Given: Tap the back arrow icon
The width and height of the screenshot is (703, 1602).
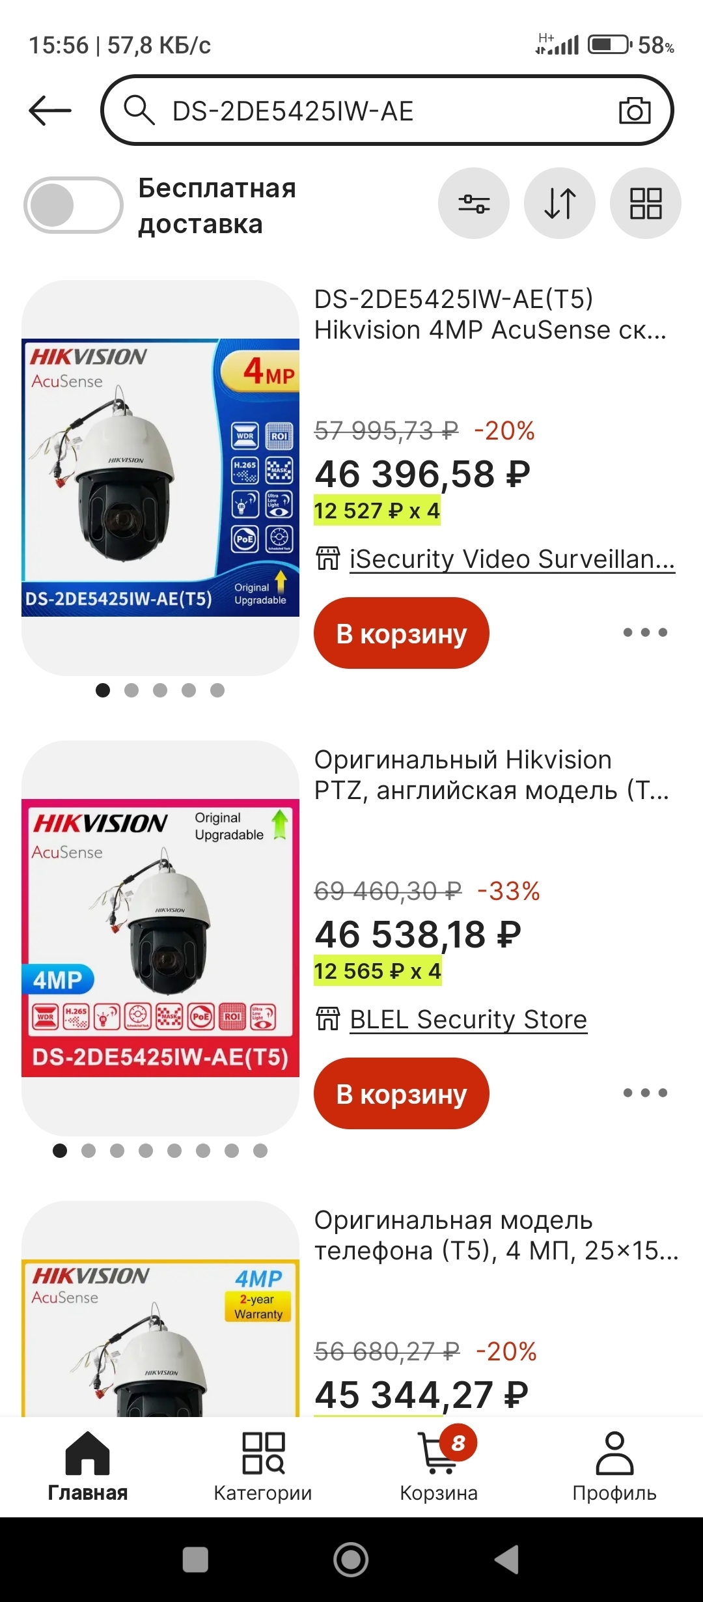Looking at the screenshot, I should [50, 111].
